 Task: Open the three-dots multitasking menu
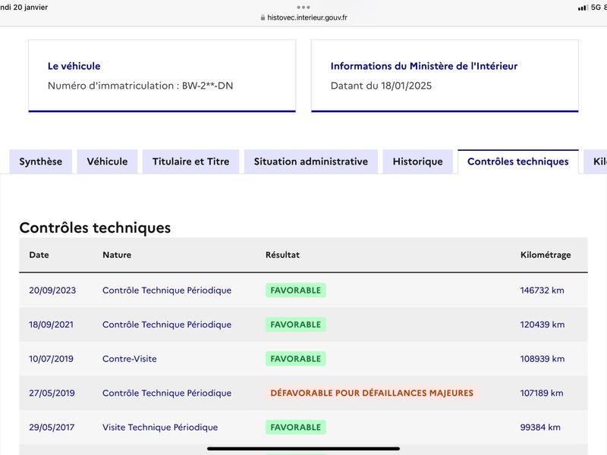(303, 7)
